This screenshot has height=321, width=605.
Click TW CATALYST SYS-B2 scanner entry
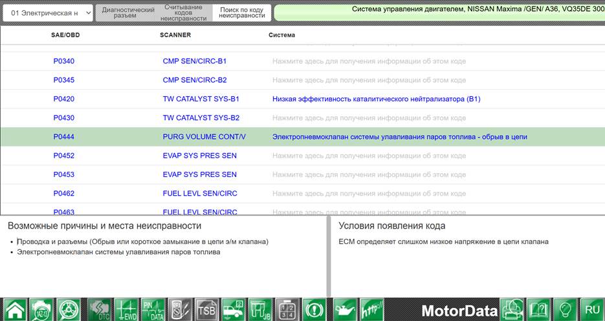[x=201, y=118]
